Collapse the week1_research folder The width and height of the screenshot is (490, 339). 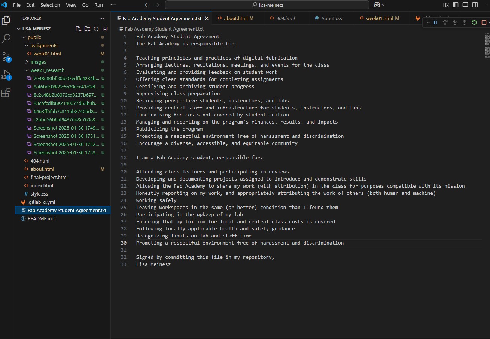point(27,70)
